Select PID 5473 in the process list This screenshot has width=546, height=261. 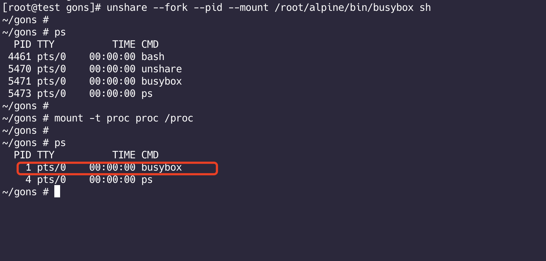(20, 94)
